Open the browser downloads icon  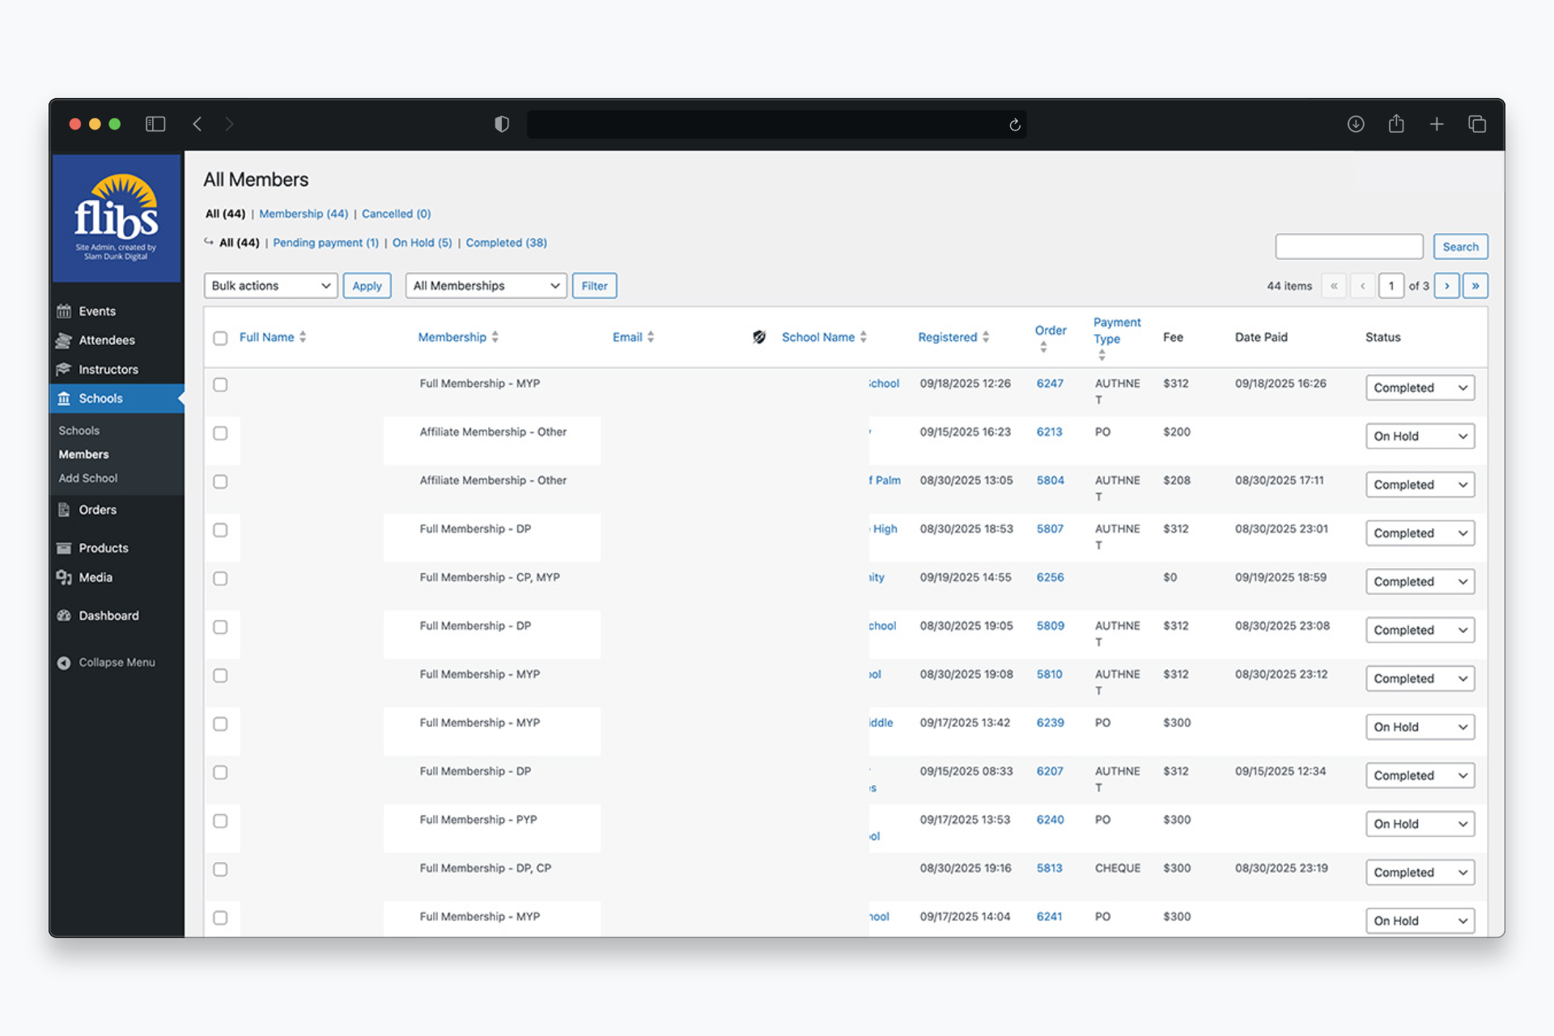[x=1356, y=124]
